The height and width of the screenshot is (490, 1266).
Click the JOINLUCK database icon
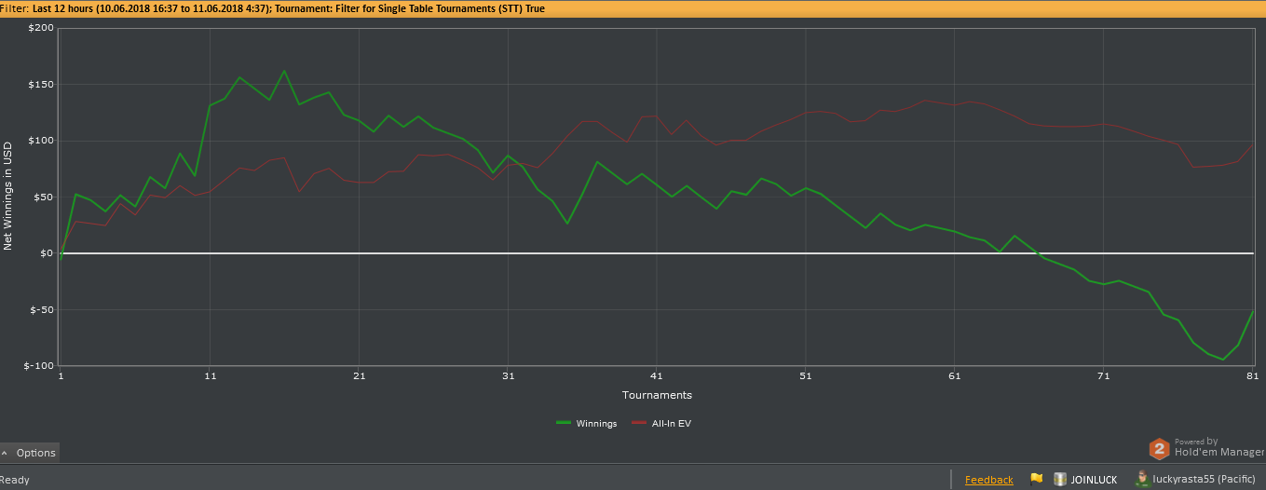click(1060, 479)
